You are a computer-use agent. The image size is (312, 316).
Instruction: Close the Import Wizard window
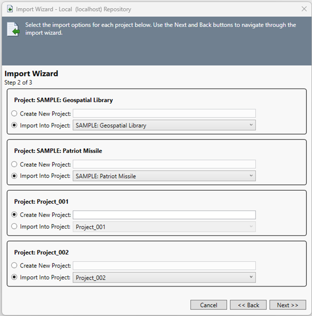(x=304, y=9)
